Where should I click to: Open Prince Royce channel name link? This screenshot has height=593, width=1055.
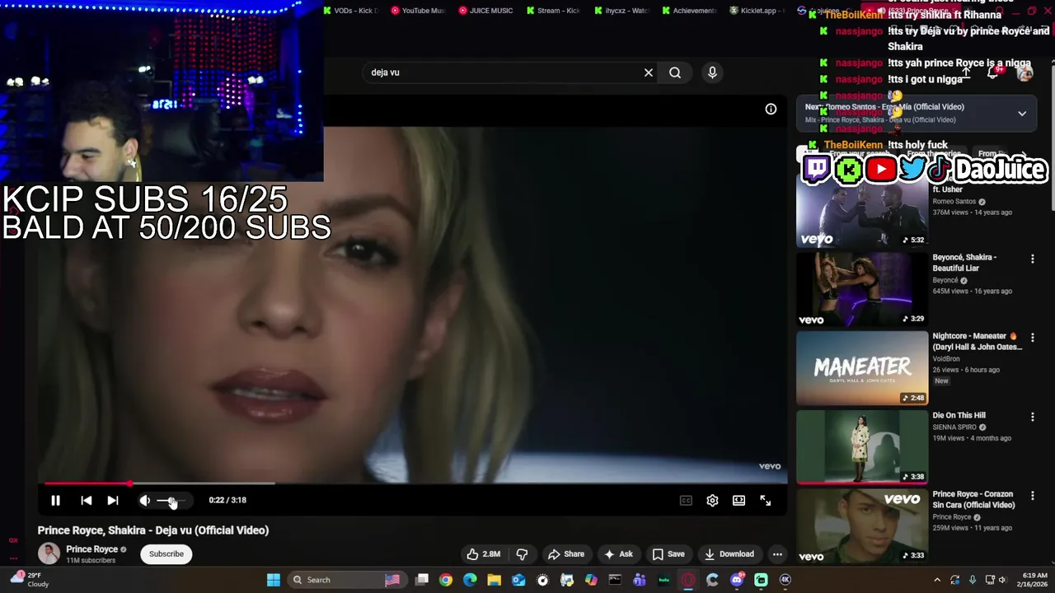91,549
